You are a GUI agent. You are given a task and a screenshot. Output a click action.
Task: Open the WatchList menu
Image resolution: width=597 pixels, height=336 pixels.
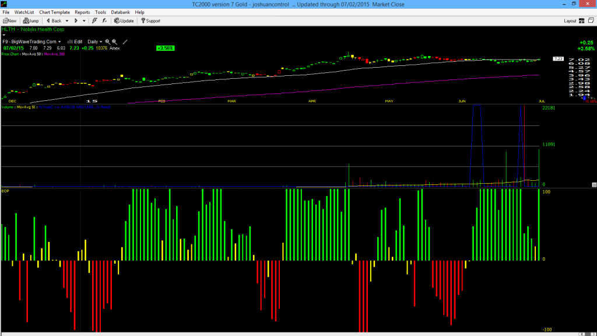coord(24,12)
